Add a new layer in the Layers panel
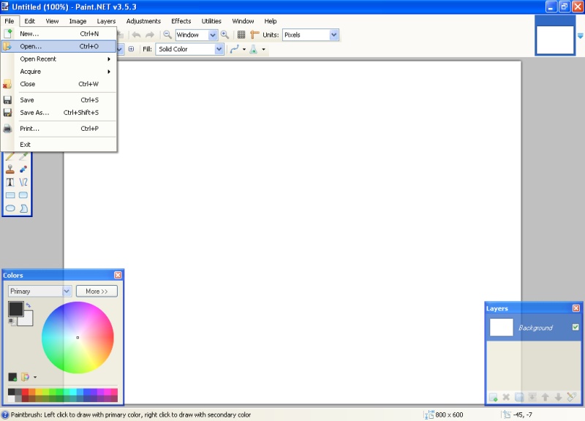Image resolution: width=585 pixels, height=421 pixels. click(493, 397)
